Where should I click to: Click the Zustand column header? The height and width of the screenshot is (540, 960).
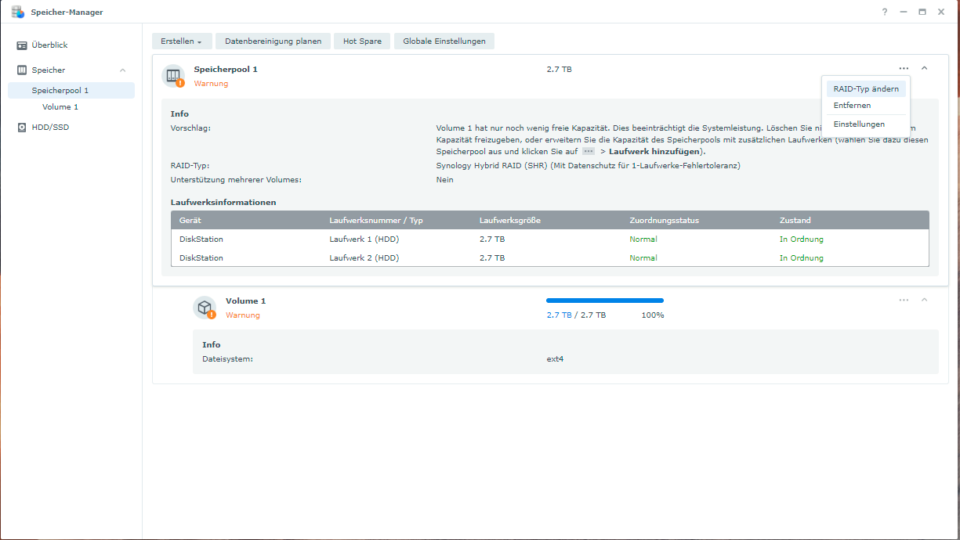pos(795,221)
